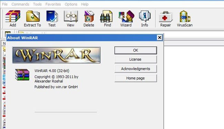Run the Test archive tool
The image size is (224, 129).
point(52,19)
